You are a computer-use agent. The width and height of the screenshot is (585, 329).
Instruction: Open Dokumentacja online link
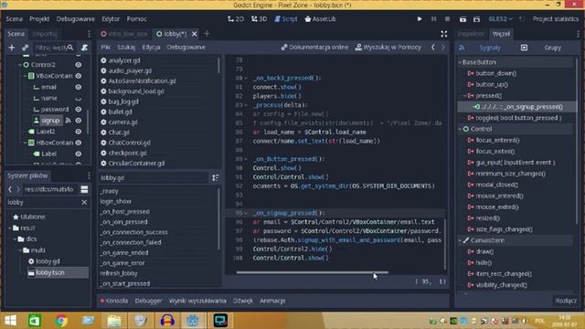point(314,47)
